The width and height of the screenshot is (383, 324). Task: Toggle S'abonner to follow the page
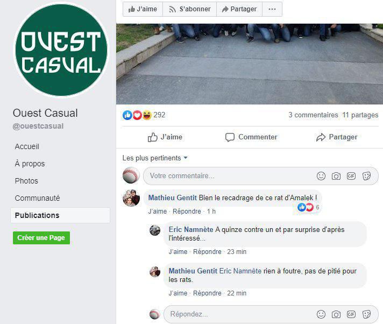point(189,9)
